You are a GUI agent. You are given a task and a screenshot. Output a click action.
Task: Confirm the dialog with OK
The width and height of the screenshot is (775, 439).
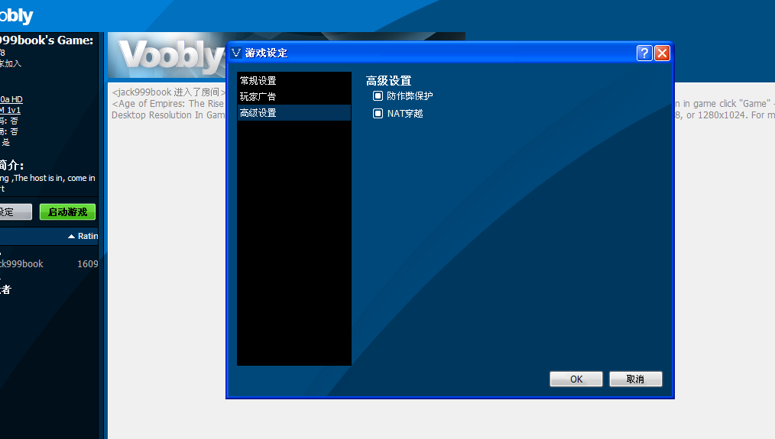tap(576, 379)
